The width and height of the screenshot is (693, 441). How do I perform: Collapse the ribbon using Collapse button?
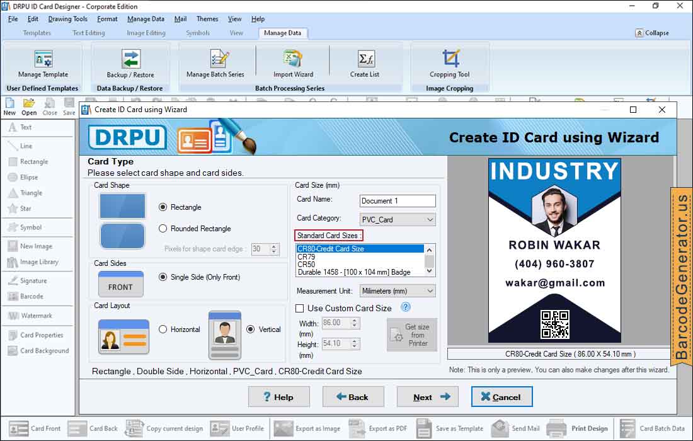click(x=652, y=33)
